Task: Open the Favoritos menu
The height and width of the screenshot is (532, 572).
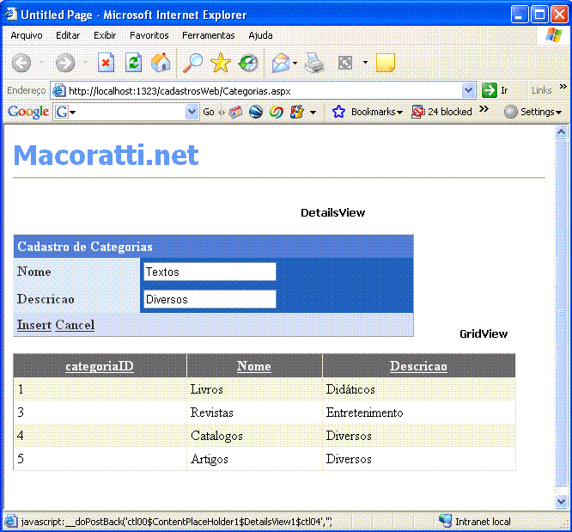Action: coord(149,35)
